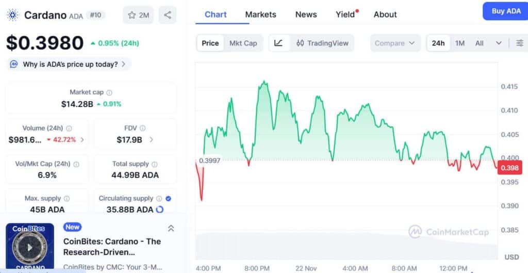Image resolution: width=528 pixels, height=273 pixels.
Task: Collapse the CoinBites panel
Action: pos(171,228)
